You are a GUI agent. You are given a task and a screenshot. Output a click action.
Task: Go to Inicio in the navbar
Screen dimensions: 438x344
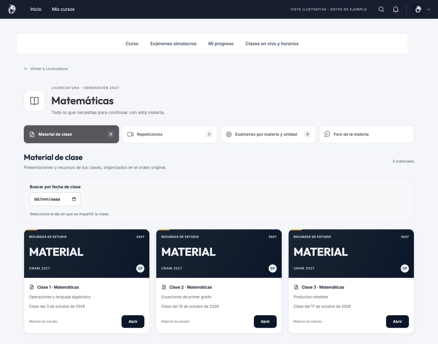click(x=36, y=9)
